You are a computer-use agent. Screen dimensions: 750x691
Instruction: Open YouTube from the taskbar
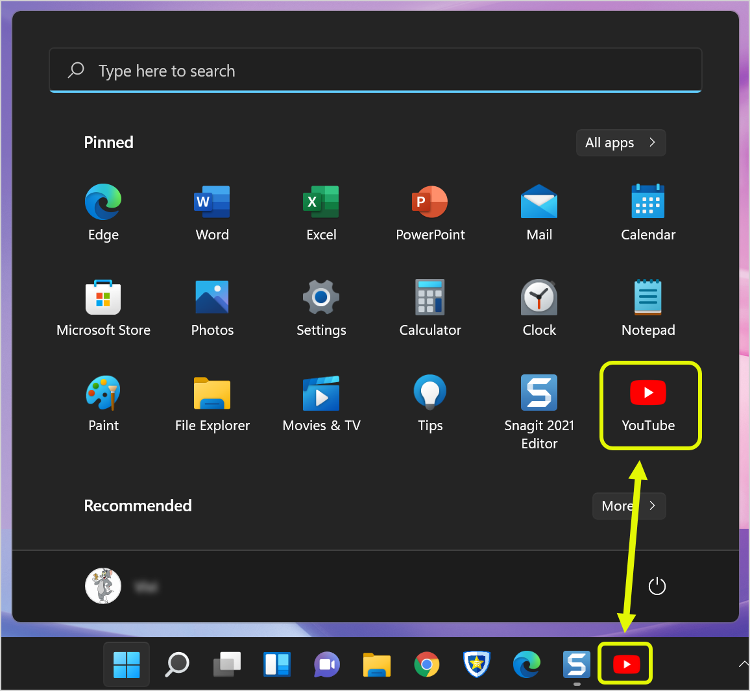626,664
